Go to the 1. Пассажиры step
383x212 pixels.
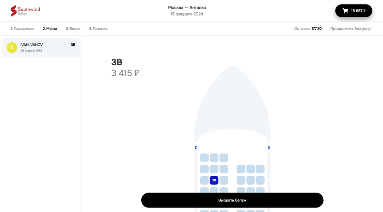(22, 28)
